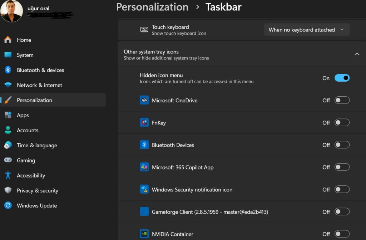Open Gaming settings from the sidebar
366x240 pixels.
(26, 160)
